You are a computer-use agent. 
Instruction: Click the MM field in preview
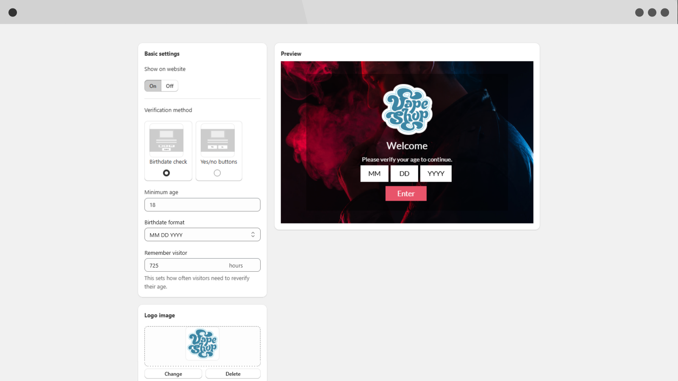click(374, 174)
